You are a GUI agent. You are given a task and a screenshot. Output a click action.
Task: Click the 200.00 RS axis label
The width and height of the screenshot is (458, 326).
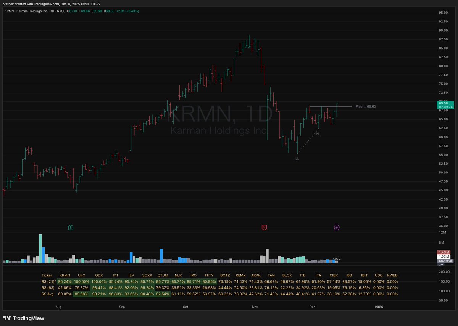click(x=444, y=272)
